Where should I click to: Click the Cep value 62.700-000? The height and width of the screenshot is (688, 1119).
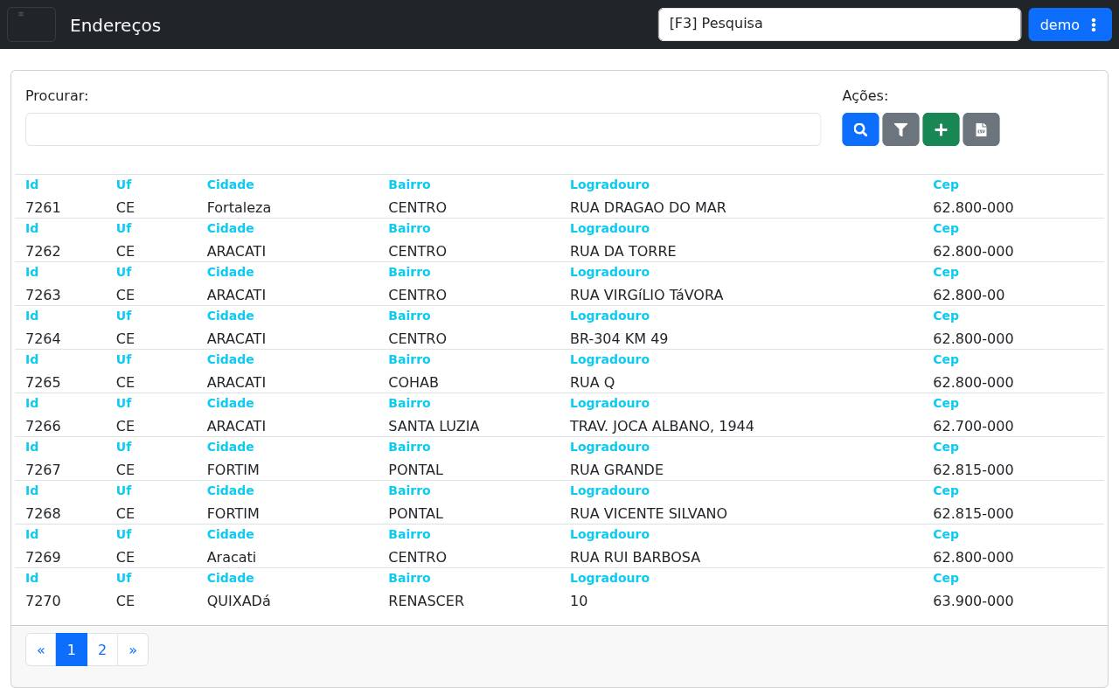(973, 427)
